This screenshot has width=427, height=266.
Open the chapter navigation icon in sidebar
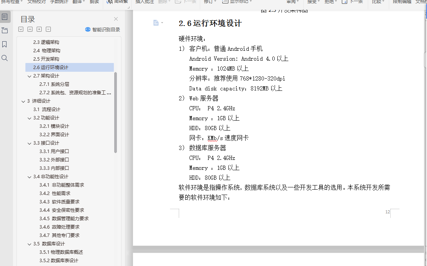coord(5,31)
